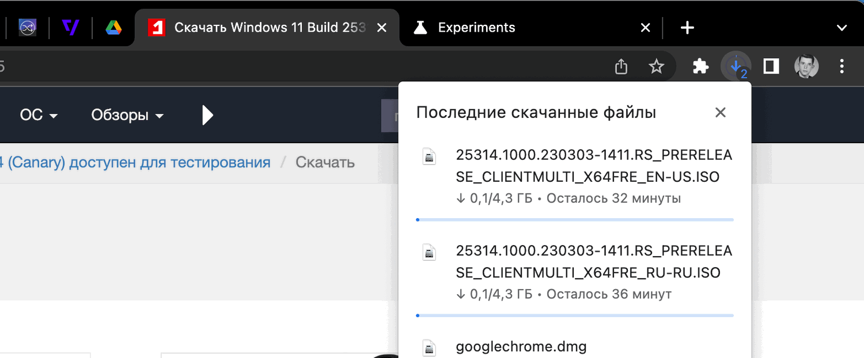Click the Downloads toolbar icon
This screenshot has height=358, width=864.
[736, 67]
